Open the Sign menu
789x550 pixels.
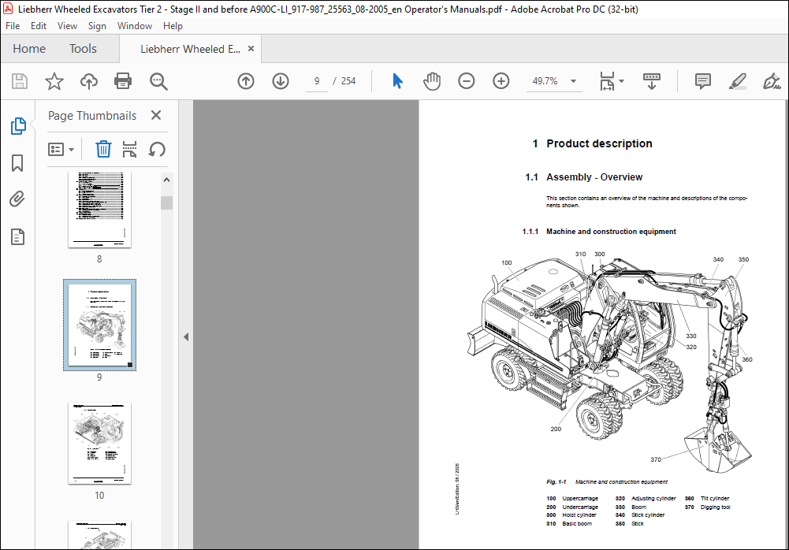tap(97, 26)
